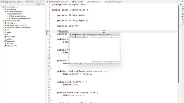184x103 pixels.
Task: Fold the method at line 25
Action: [x=51, y=69]
